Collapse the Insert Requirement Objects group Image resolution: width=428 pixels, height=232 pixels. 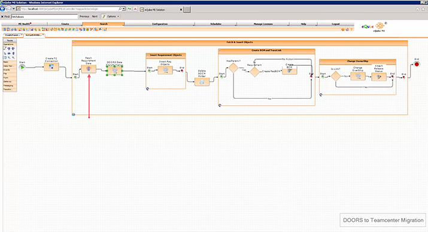click(148, 55)
